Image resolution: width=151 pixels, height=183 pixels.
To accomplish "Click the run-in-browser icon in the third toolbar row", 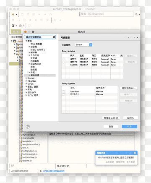I will 13,26.
